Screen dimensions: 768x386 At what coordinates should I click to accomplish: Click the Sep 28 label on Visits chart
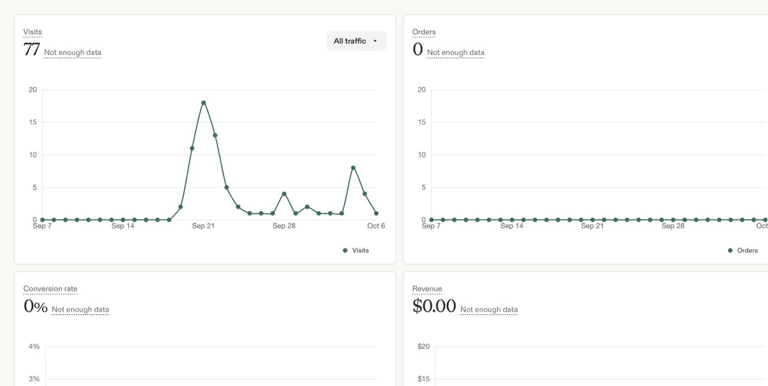coord(284,226)
